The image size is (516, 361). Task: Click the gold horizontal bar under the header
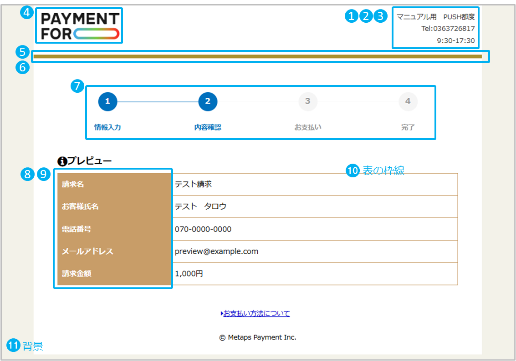(257, 56)
